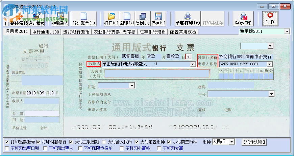Enable 不打印小写格 checkbox
This screenshot has height=156, width=294.
(122, 149)
